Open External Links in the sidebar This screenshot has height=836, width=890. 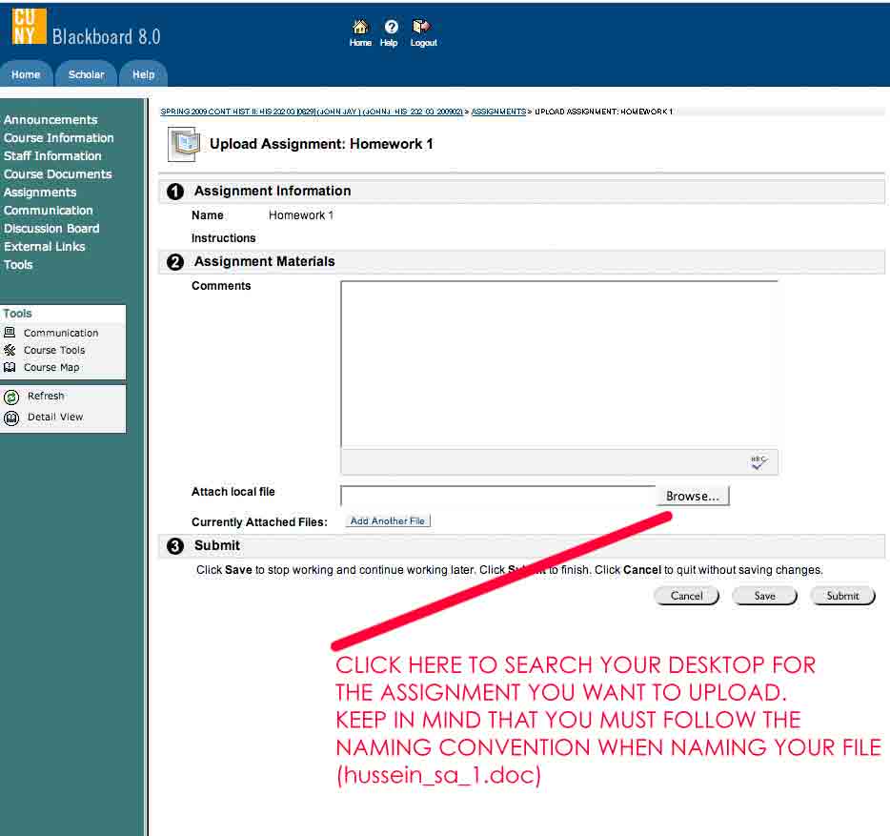44,247
